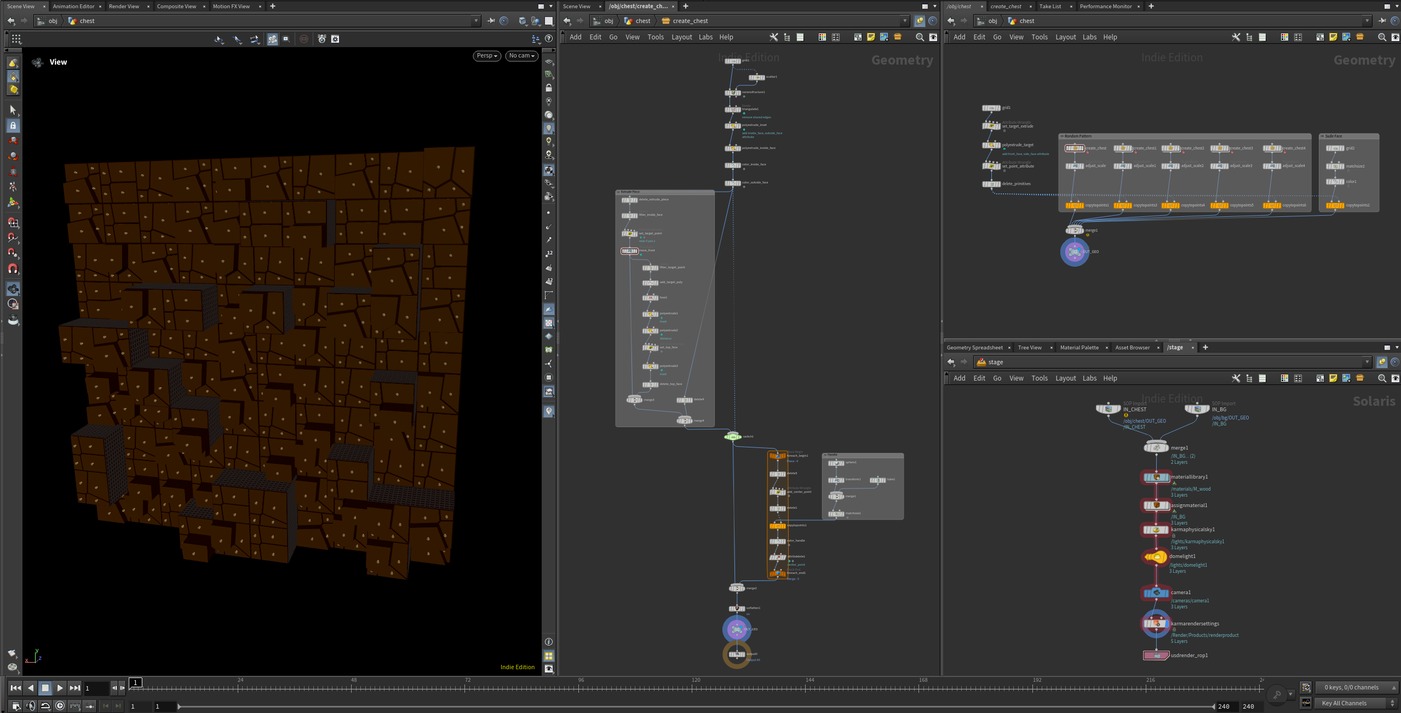Click the search magnifier in create_chest network

pyautogui.click(x=920, y=37)
